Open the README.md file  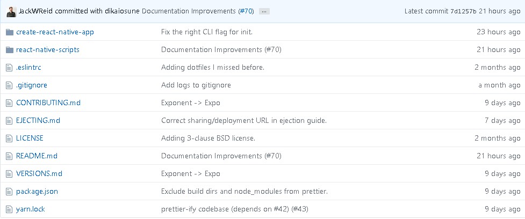tap(37, 156)
